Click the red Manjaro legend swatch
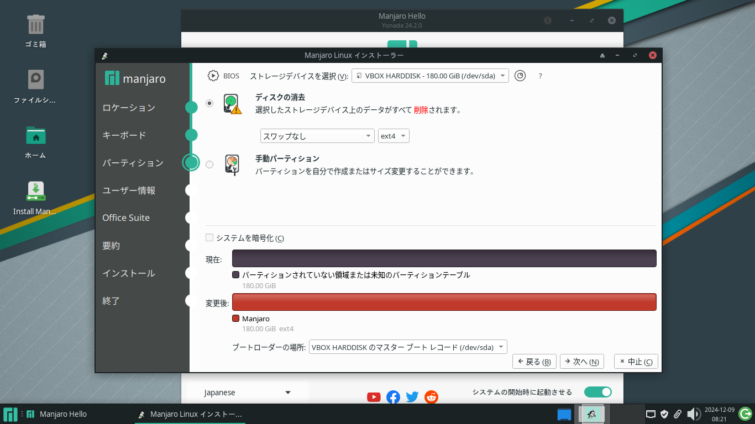 tap(235, 319)
